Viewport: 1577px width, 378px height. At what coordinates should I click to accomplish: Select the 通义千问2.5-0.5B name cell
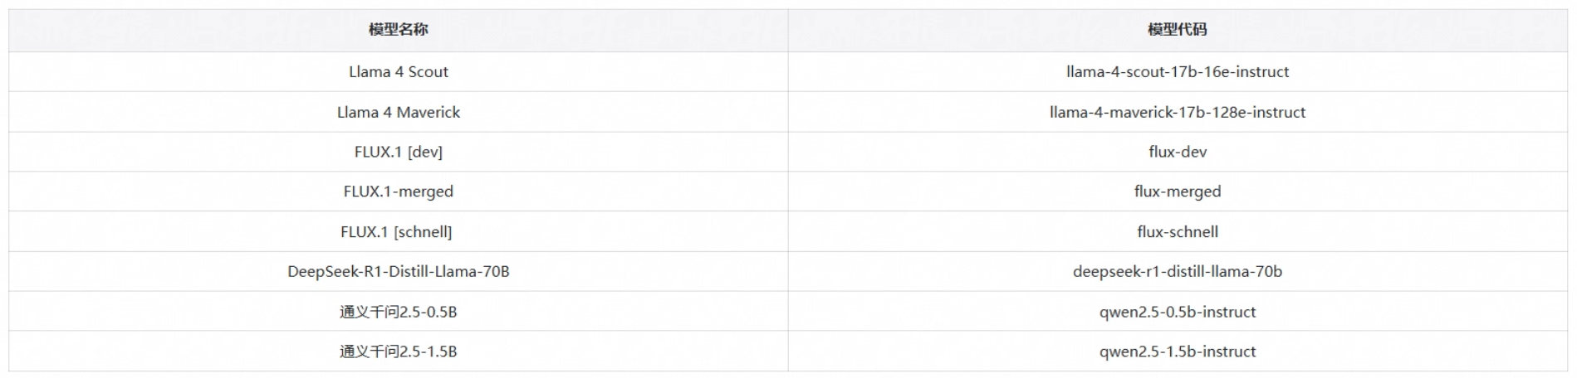point(399,313)
